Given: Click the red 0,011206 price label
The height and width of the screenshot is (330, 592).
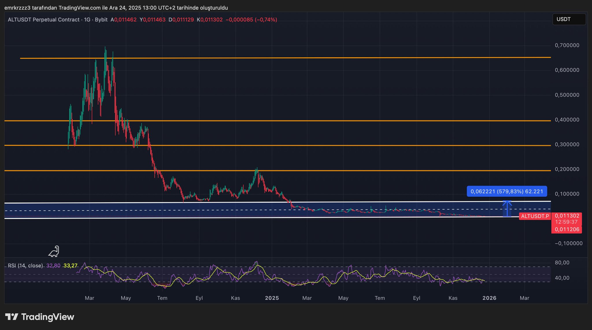Looking at the screenshot, I should click(567, 230).
